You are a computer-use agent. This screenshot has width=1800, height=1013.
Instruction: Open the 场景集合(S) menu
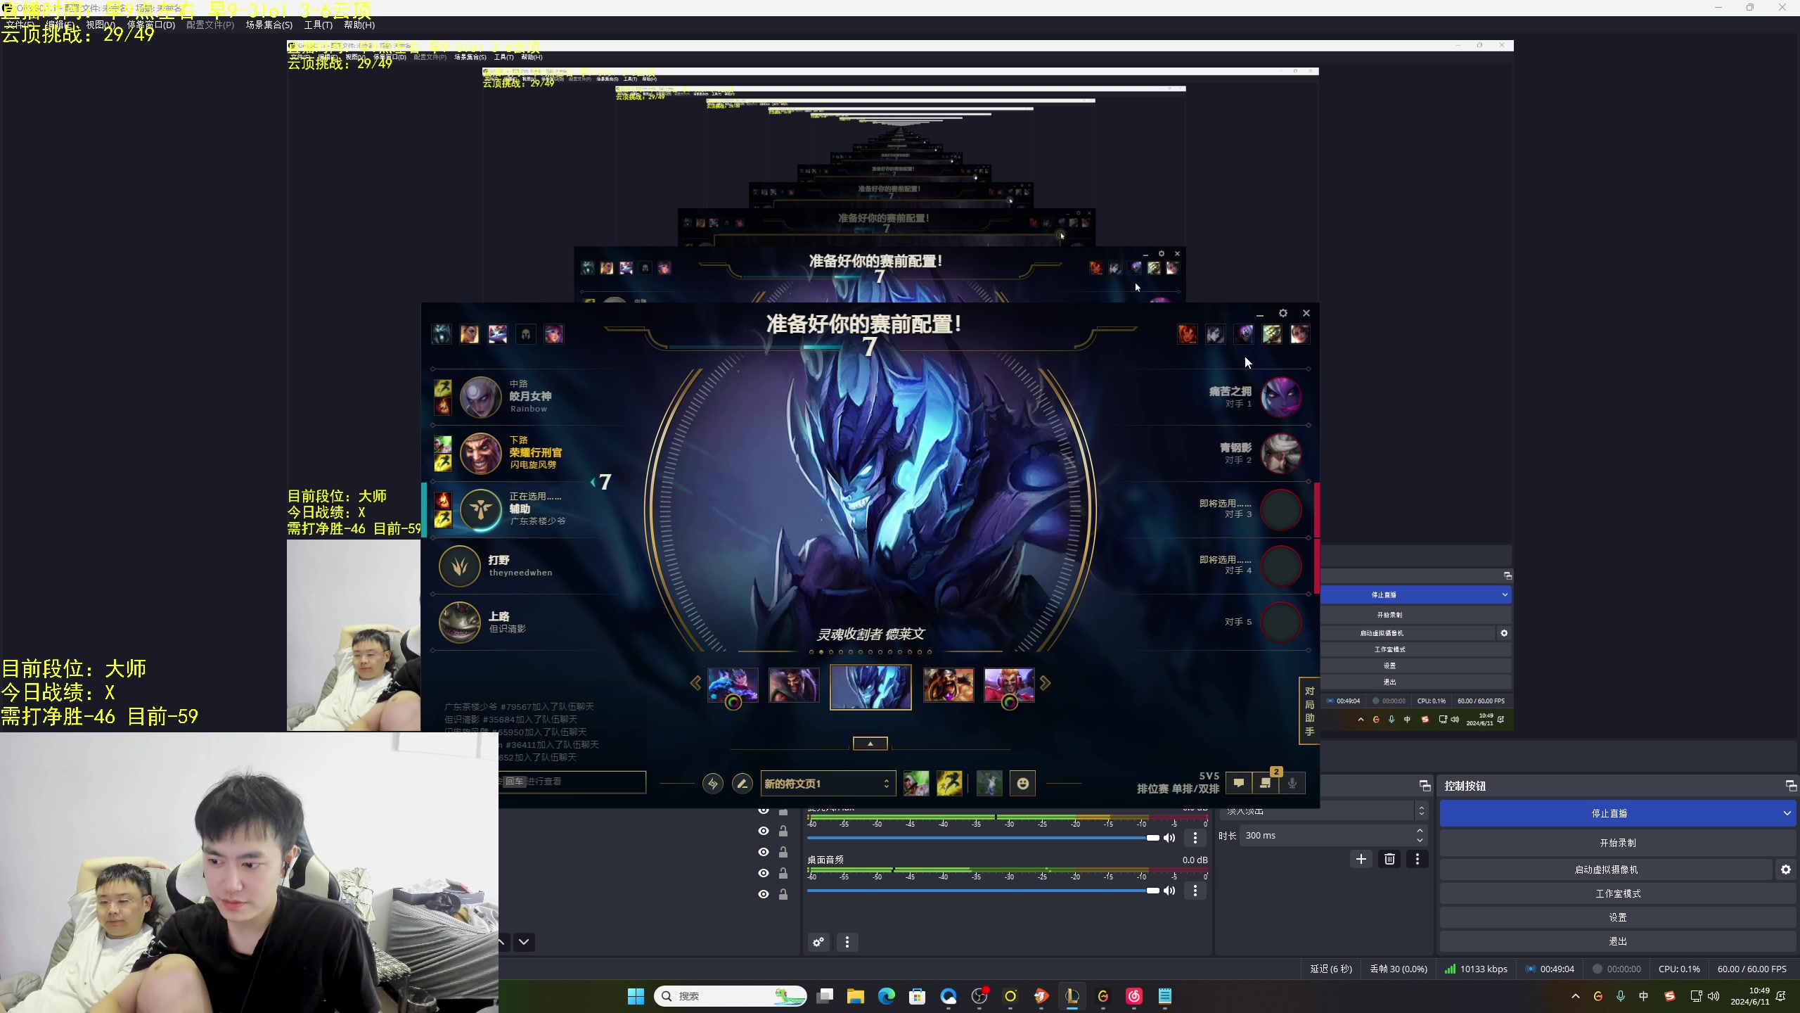pyautogui.click(x=269, y=25)
